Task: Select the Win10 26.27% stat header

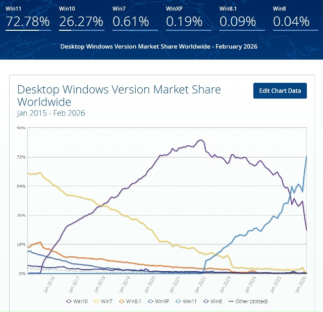Action: [x=81, y=18]
